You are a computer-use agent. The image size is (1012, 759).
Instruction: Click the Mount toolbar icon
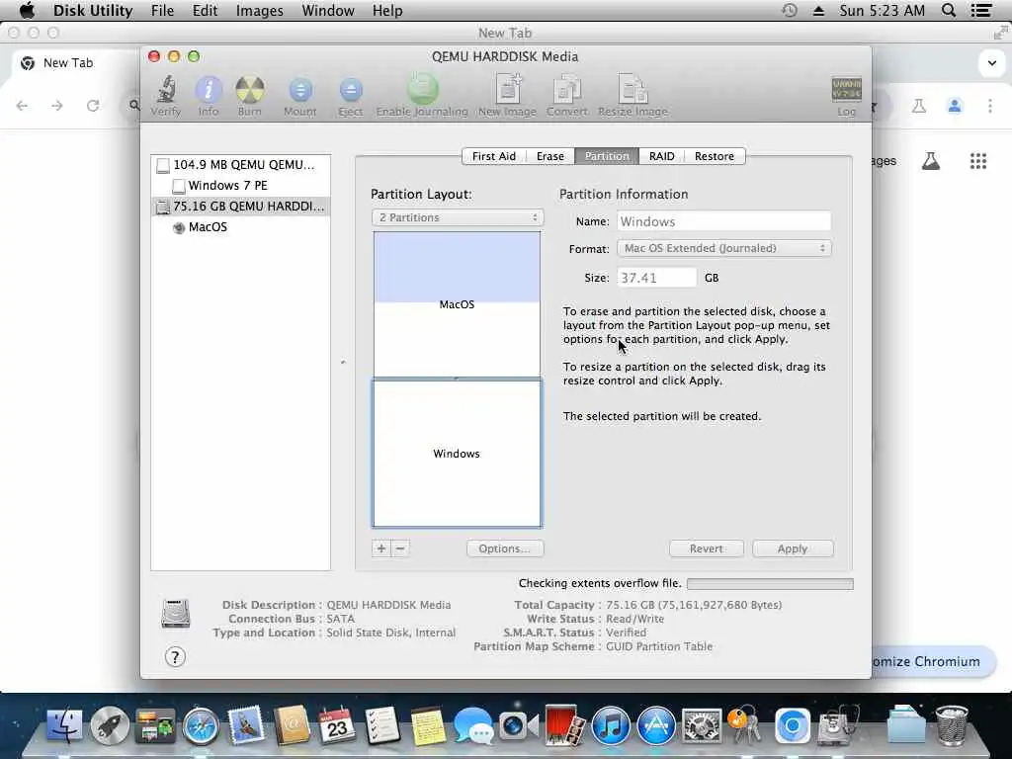click(300, 96)
